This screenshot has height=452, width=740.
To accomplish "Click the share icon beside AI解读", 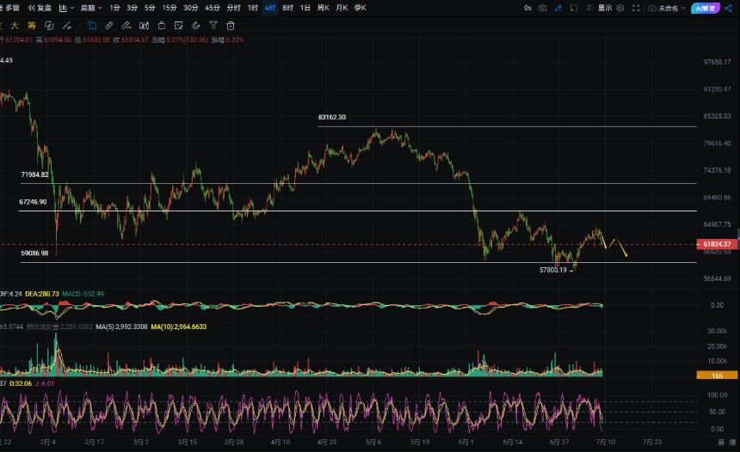I will (729, 8).
